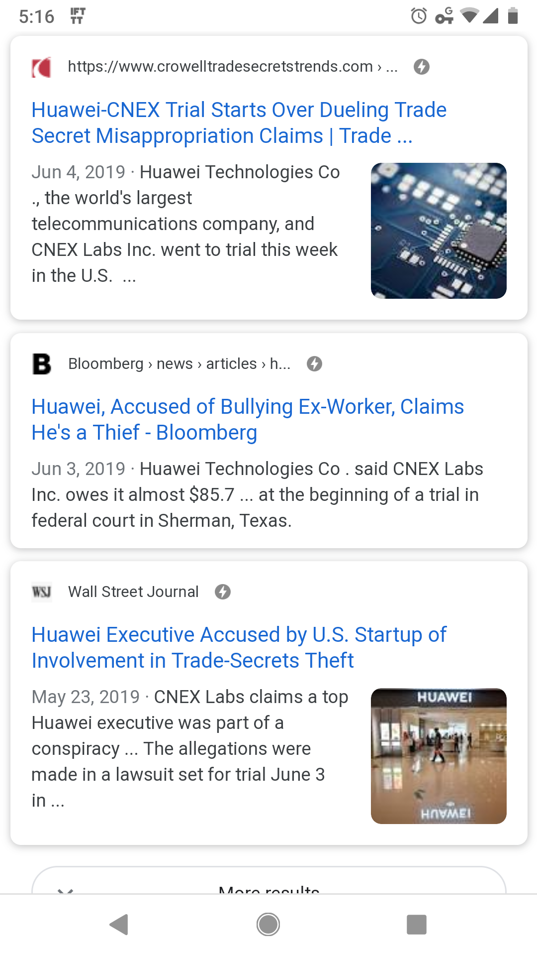537x956 pixels.
Task: Open Huawei-CNEX Trial Starts headline link
Action: pyautogui.click(x=239, y=122)
